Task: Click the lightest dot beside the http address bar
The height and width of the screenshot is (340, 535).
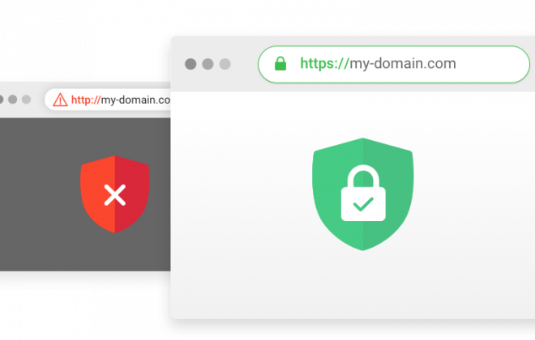Action: coord(26,100)
